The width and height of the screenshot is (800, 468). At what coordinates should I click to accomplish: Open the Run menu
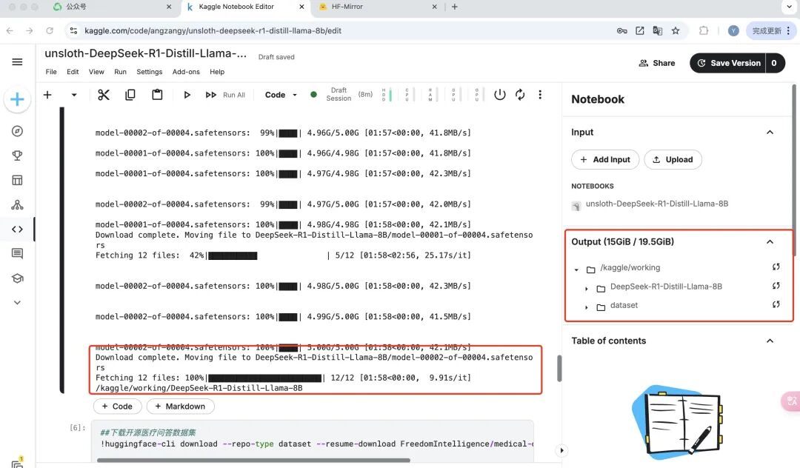tap(121, 72)
